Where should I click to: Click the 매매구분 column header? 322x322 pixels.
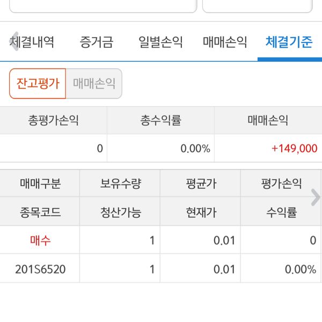point(40,184)
